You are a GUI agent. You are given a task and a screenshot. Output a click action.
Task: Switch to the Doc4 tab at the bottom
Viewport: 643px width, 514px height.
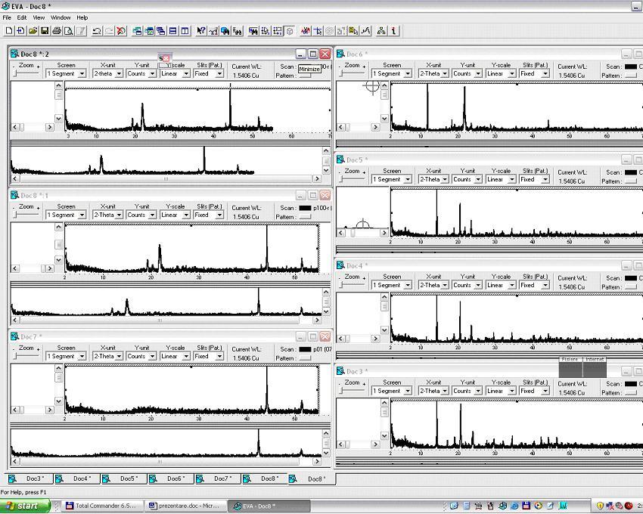tap(78, 478)
